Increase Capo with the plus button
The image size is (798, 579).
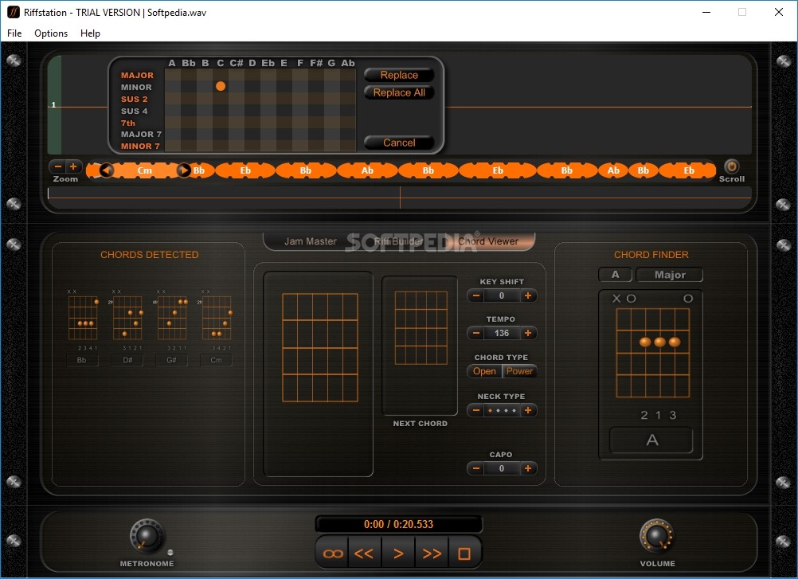(x=528, y=468)
